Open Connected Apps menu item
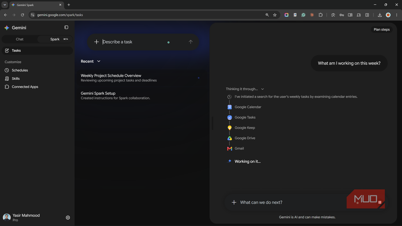This screenshot has width=402, height=226. 25,87
